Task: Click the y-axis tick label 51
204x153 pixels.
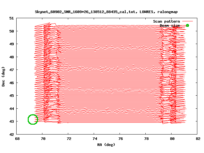Action: click(x=11, y=18)
